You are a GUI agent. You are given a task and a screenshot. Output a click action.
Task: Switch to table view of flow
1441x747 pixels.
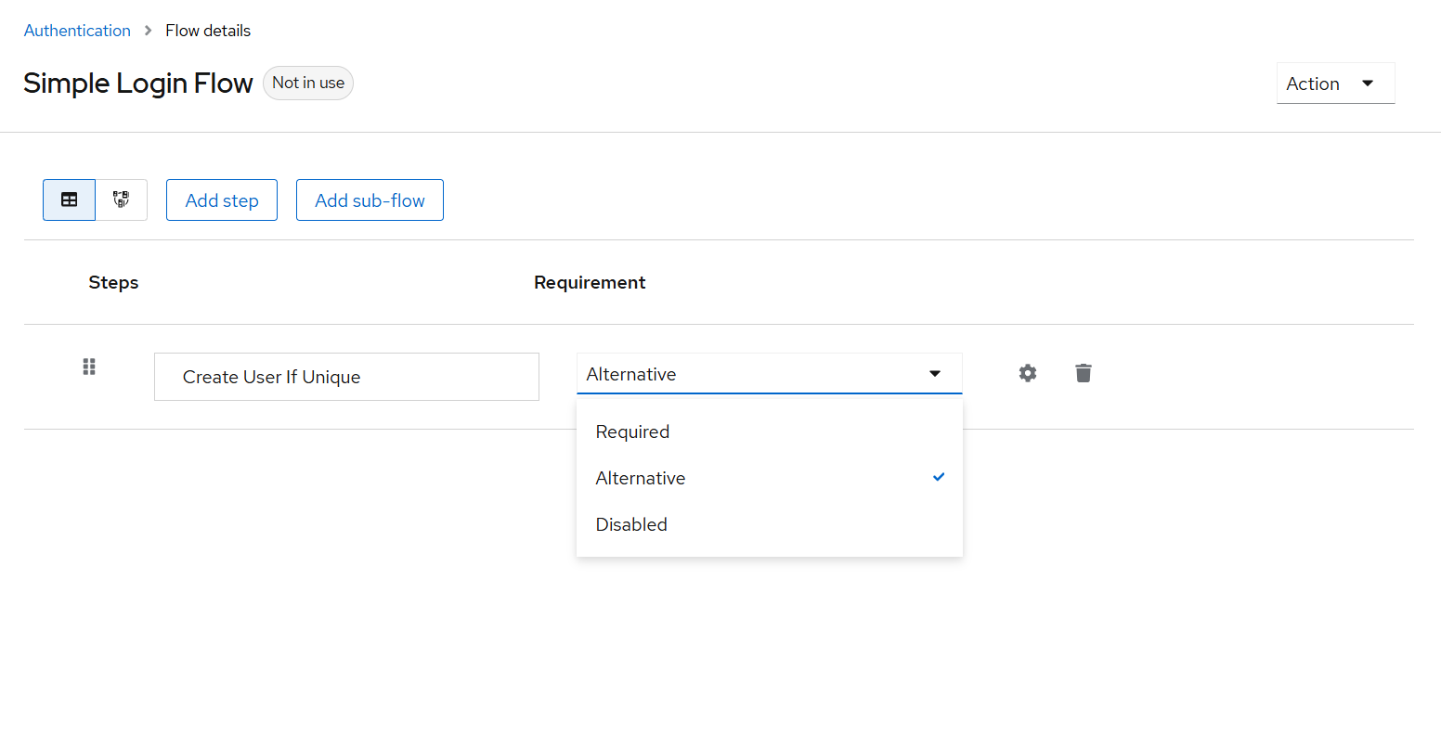pos(69,200)
